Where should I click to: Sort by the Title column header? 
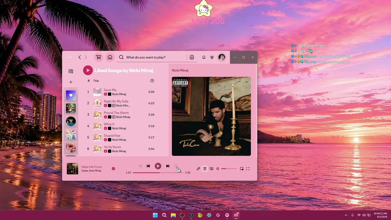coord(96,81)
